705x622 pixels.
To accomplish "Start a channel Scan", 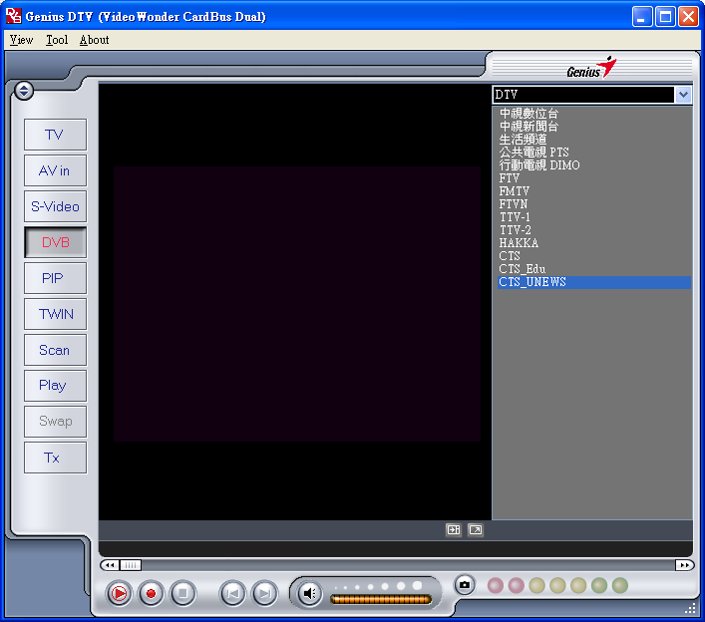I will [x=55, y=350].
